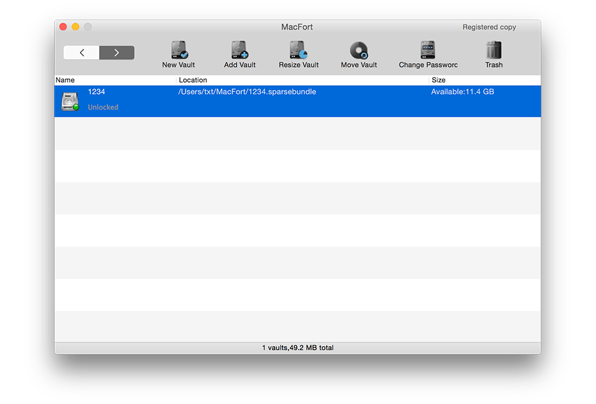This screenshot has width=596, height=404.
Task: Click the status bar vault total text
Action: click(x=297, y=348)
